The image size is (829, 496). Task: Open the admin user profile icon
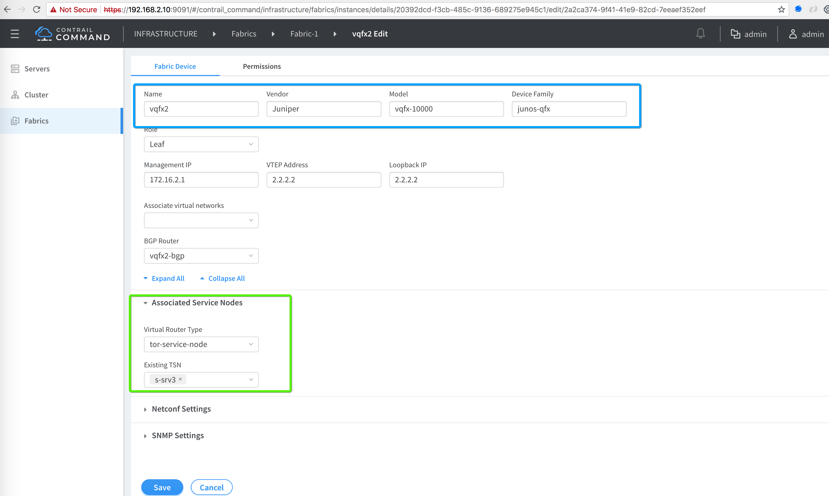coord(792,34)
